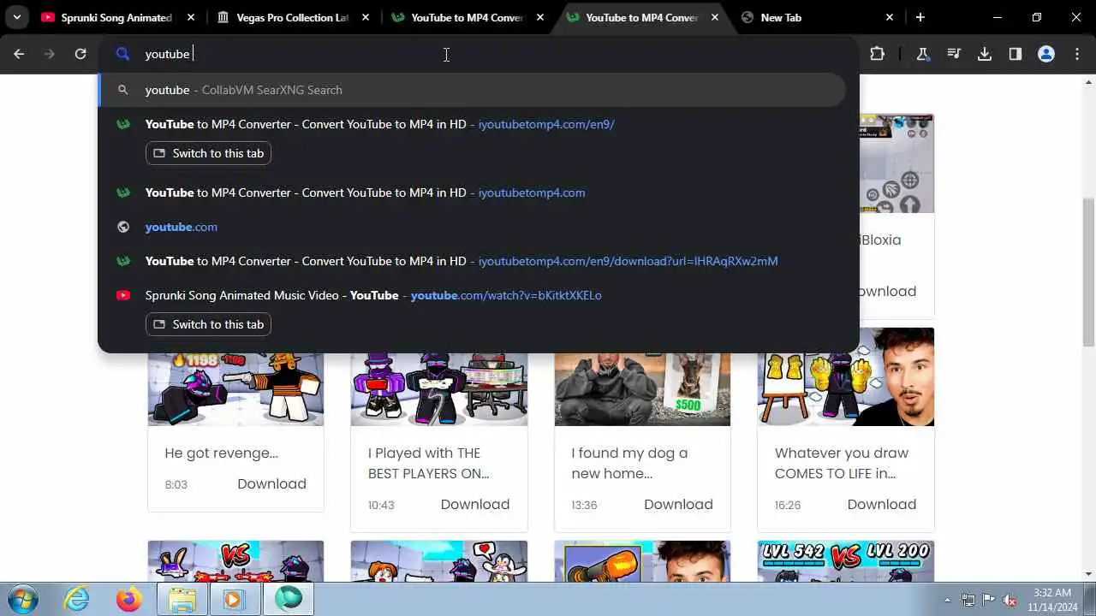Show hidden system tray icons
The image size is (1096, 616).
point(947,600)
